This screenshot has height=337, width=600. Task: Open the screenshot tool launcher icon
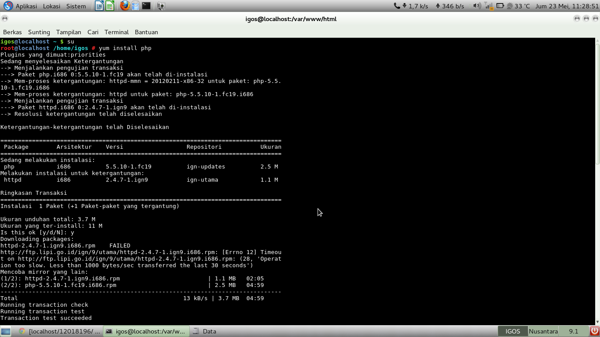(161, 6)
